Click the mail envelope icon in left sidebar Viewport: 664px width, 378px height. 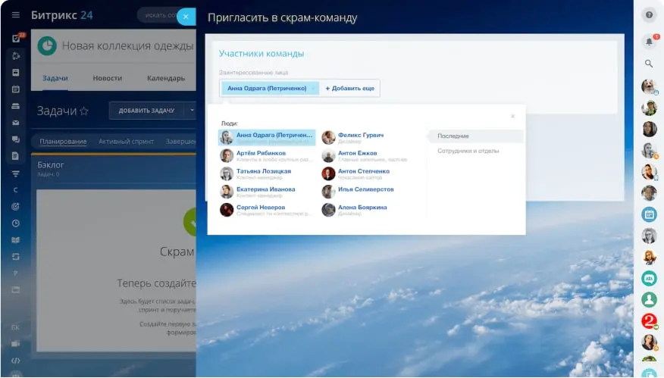[x=15, y=123]
